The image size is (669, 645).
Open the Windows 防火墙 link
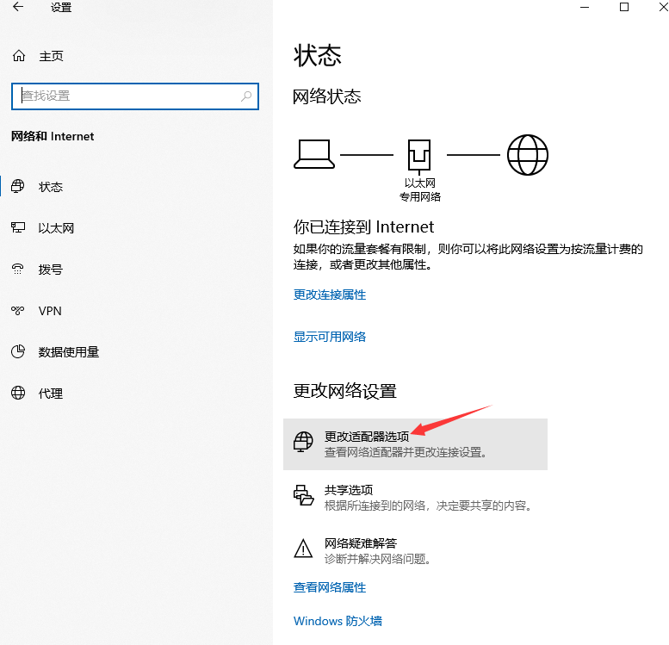(x=338, y=621)
